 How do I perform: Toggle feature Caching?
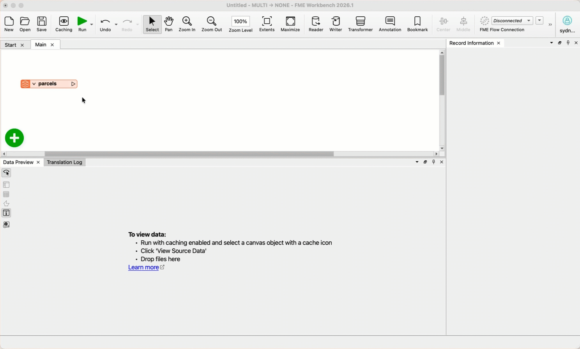tap(64, 24)
